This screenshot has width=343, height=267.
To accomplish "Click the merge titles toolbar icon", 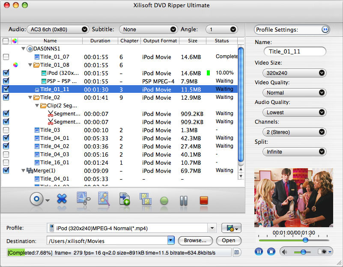I will 146,199.
